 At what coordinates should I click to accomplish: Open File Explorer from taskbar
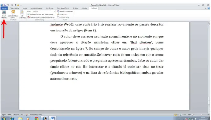[20, 118]
